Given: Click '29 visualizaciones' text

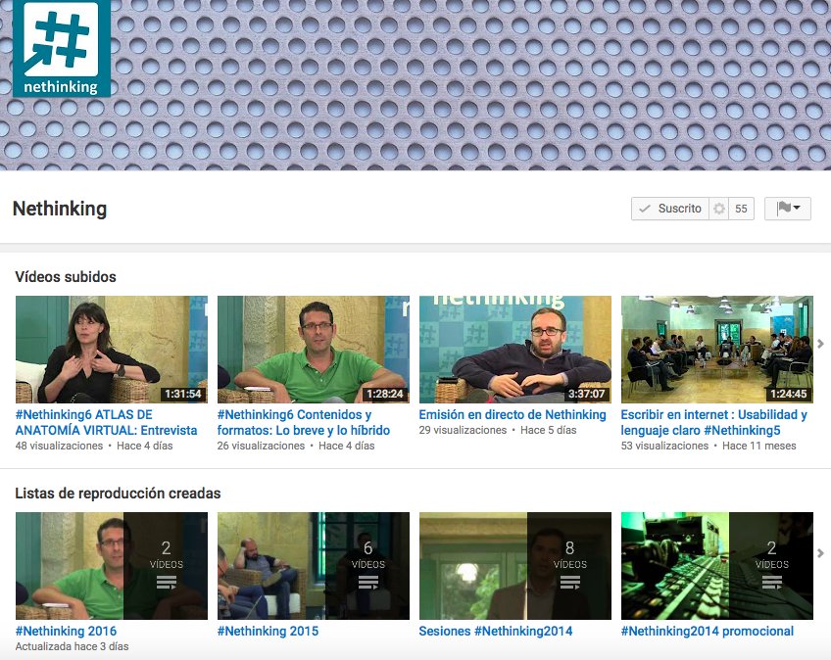Looking at the screenshot, I should (x=463, y=430).
